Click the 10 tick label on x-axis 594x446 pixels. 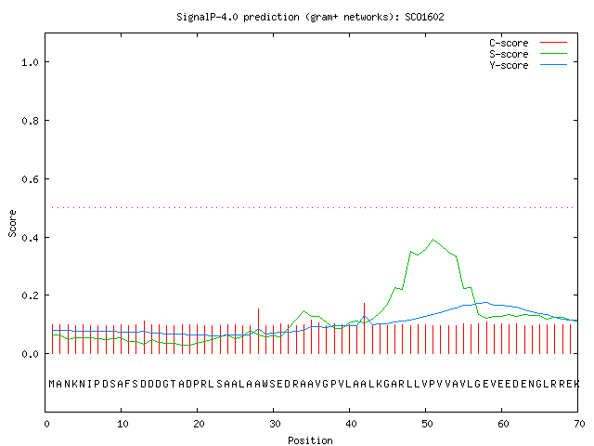[123, 424]
